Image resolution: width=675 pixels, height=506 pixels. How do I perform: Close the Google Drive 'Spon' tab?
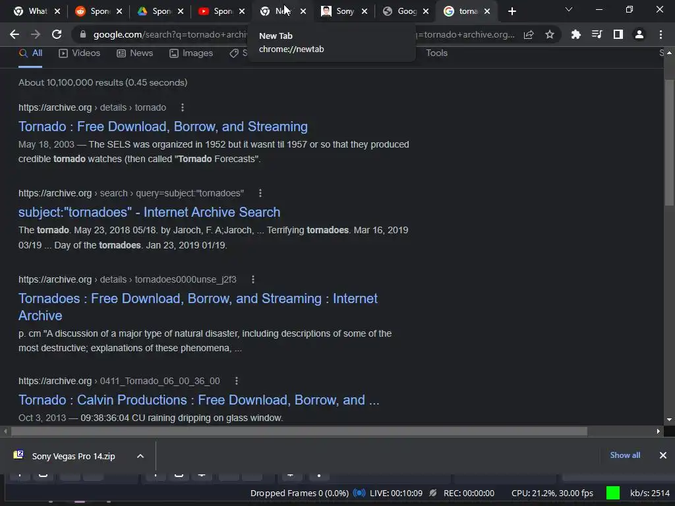pos(181,11)
